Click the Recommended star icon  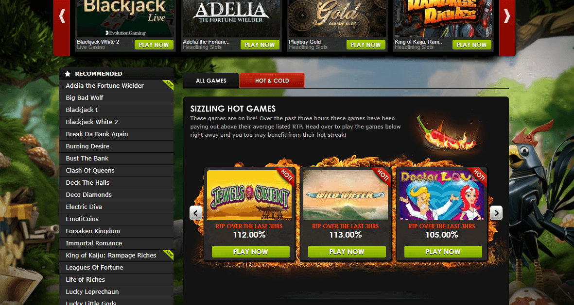(x=68, y=74)
